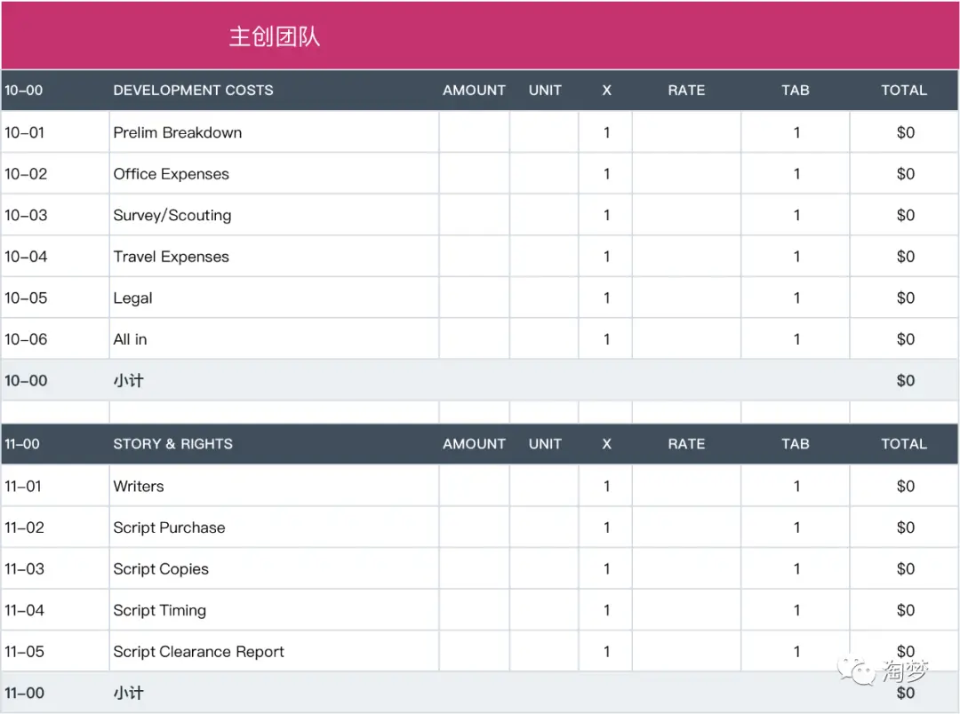Select the STORY & RIGHTS header cell
Screen dimensions: 960x714
coord(172,444)
